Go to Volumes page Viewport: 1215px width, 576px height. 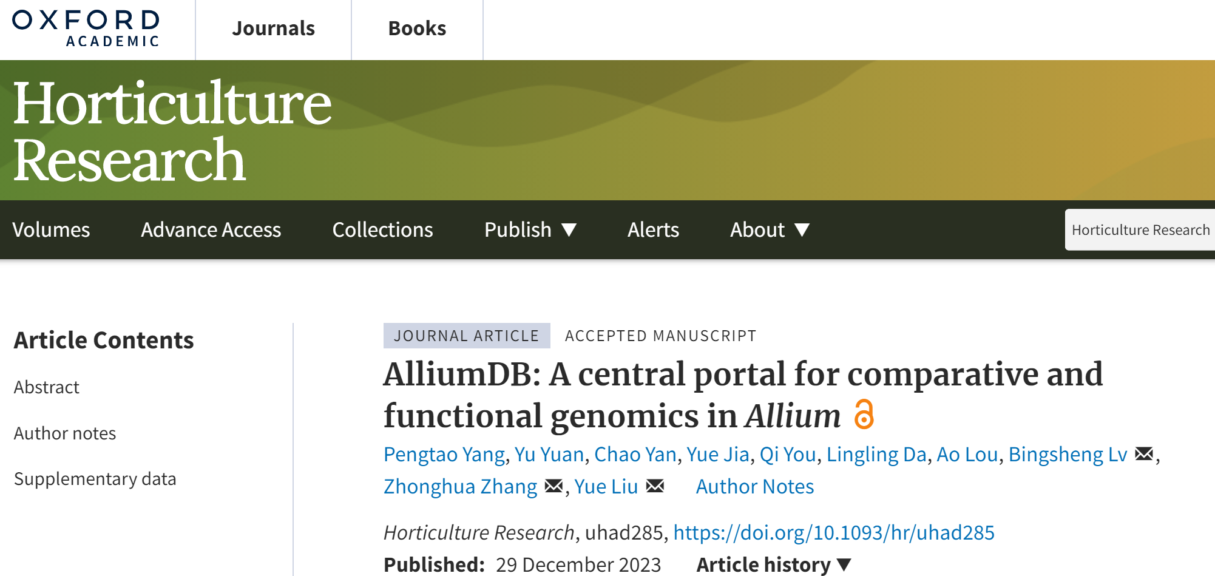[x=51, y=229]
